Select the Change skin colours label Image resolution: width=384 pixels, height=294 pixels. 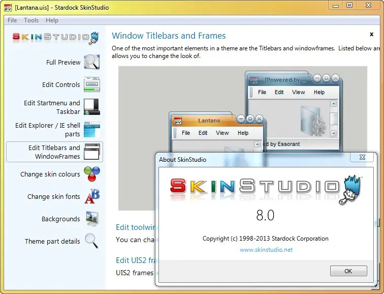(x=50, y=174)
